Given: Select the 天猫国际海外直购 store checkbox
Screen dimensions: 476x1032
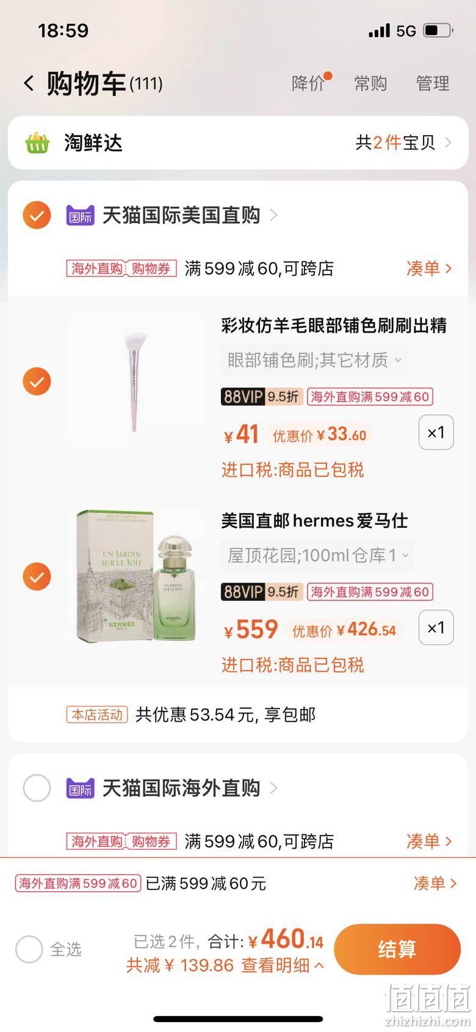Looking at the screenshot, I should [x=37, y=788].
